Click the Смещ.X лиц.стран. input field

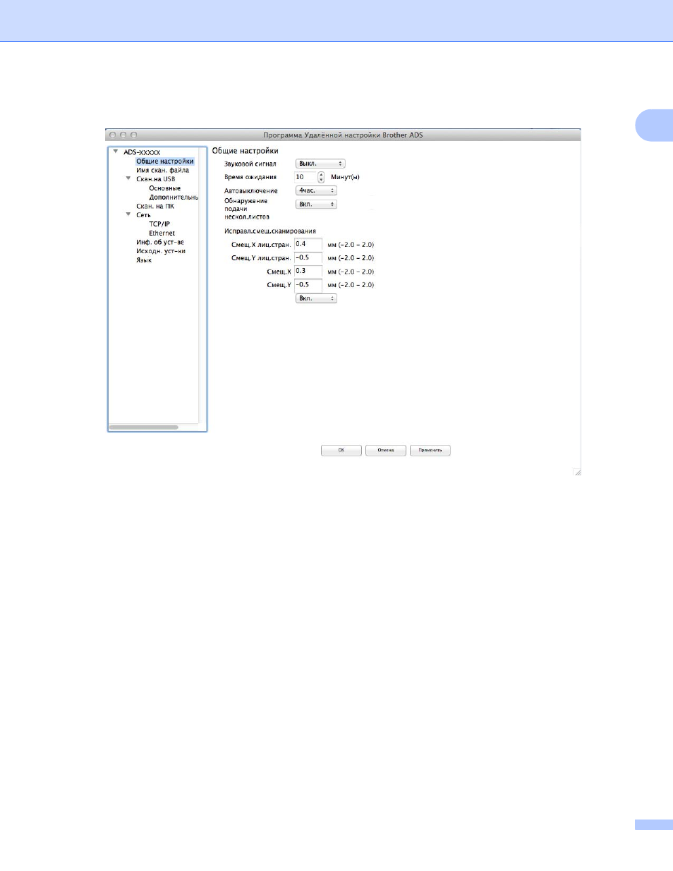coord(308,245)
